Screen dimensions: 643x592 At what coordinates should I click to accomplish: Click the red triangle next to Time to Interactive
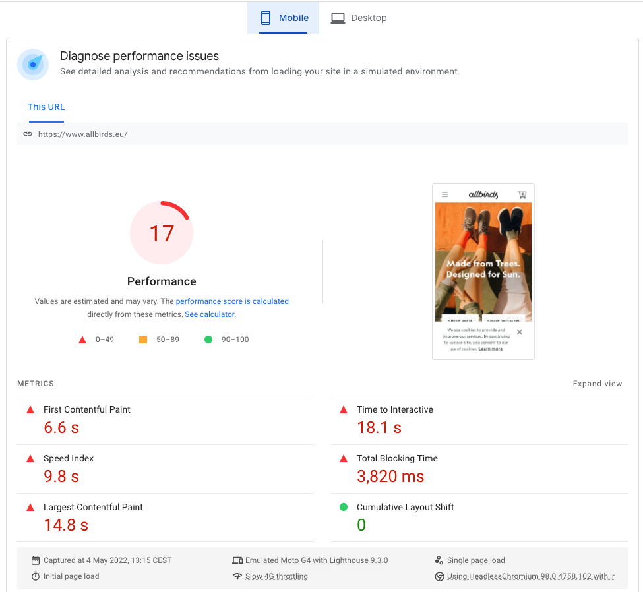(343, 410)
